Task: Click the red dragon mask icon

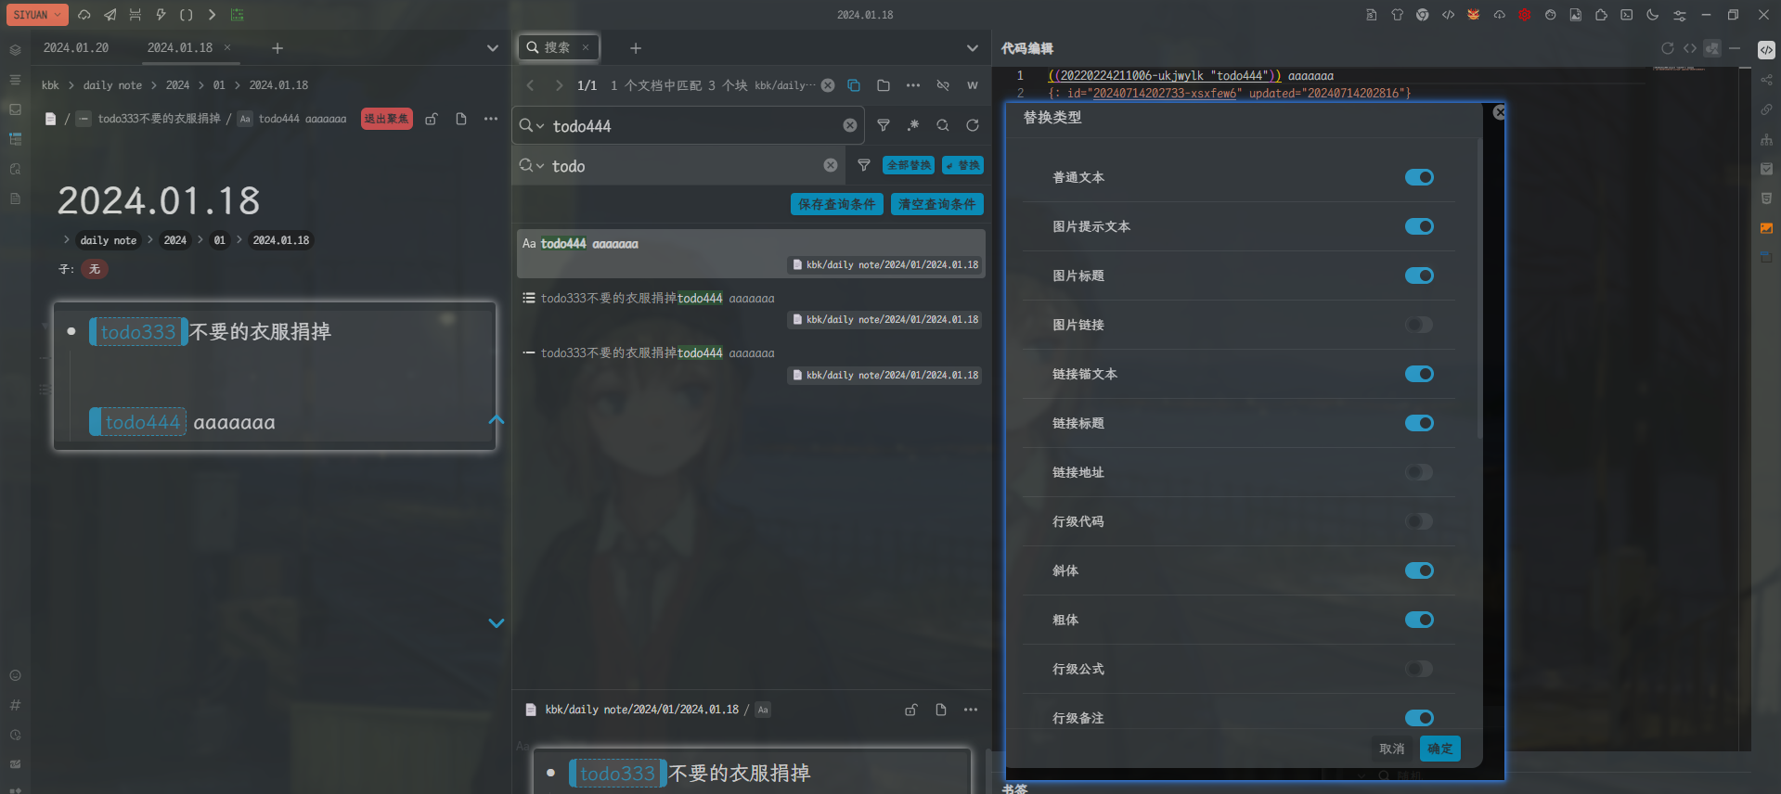Action: tap(1474, 15)
